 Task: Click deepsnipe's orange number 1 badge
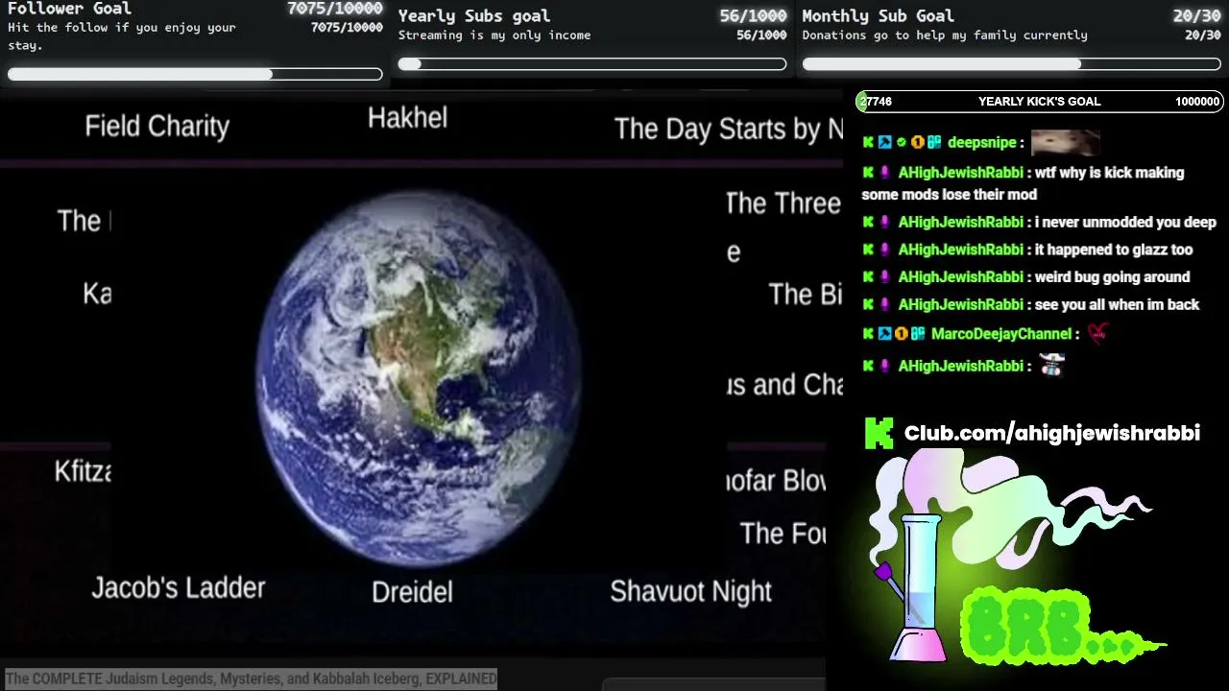coord(917,142)
